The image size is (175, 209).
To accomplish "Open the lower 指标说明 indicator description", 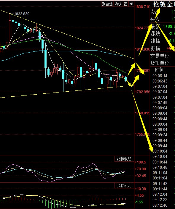I will tap(124, 186).
